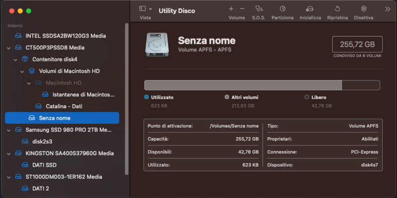Click the sidebar vertical scrollbar
Screen dimensions: 397x198
pyautogui.click(x=127, y=99)
